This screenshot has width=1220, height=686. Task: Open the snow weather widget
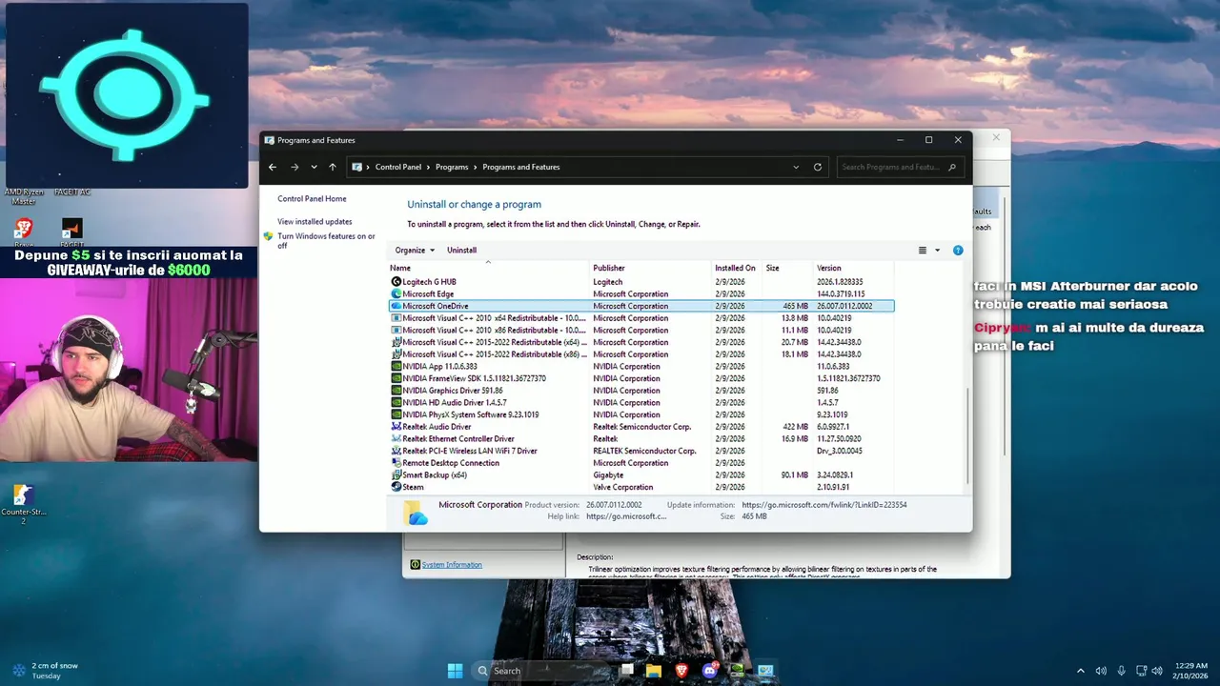pyautogui.click(x=46, y=671)
